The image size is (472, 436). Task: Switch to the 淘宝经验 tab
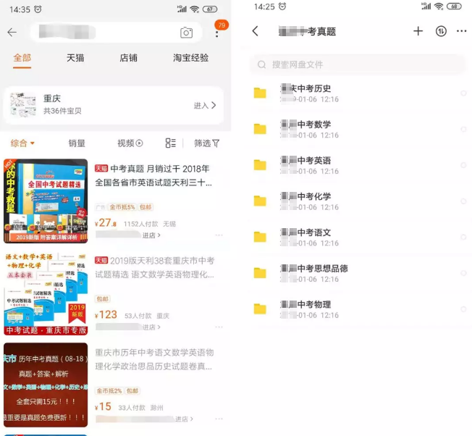point(190,58)
